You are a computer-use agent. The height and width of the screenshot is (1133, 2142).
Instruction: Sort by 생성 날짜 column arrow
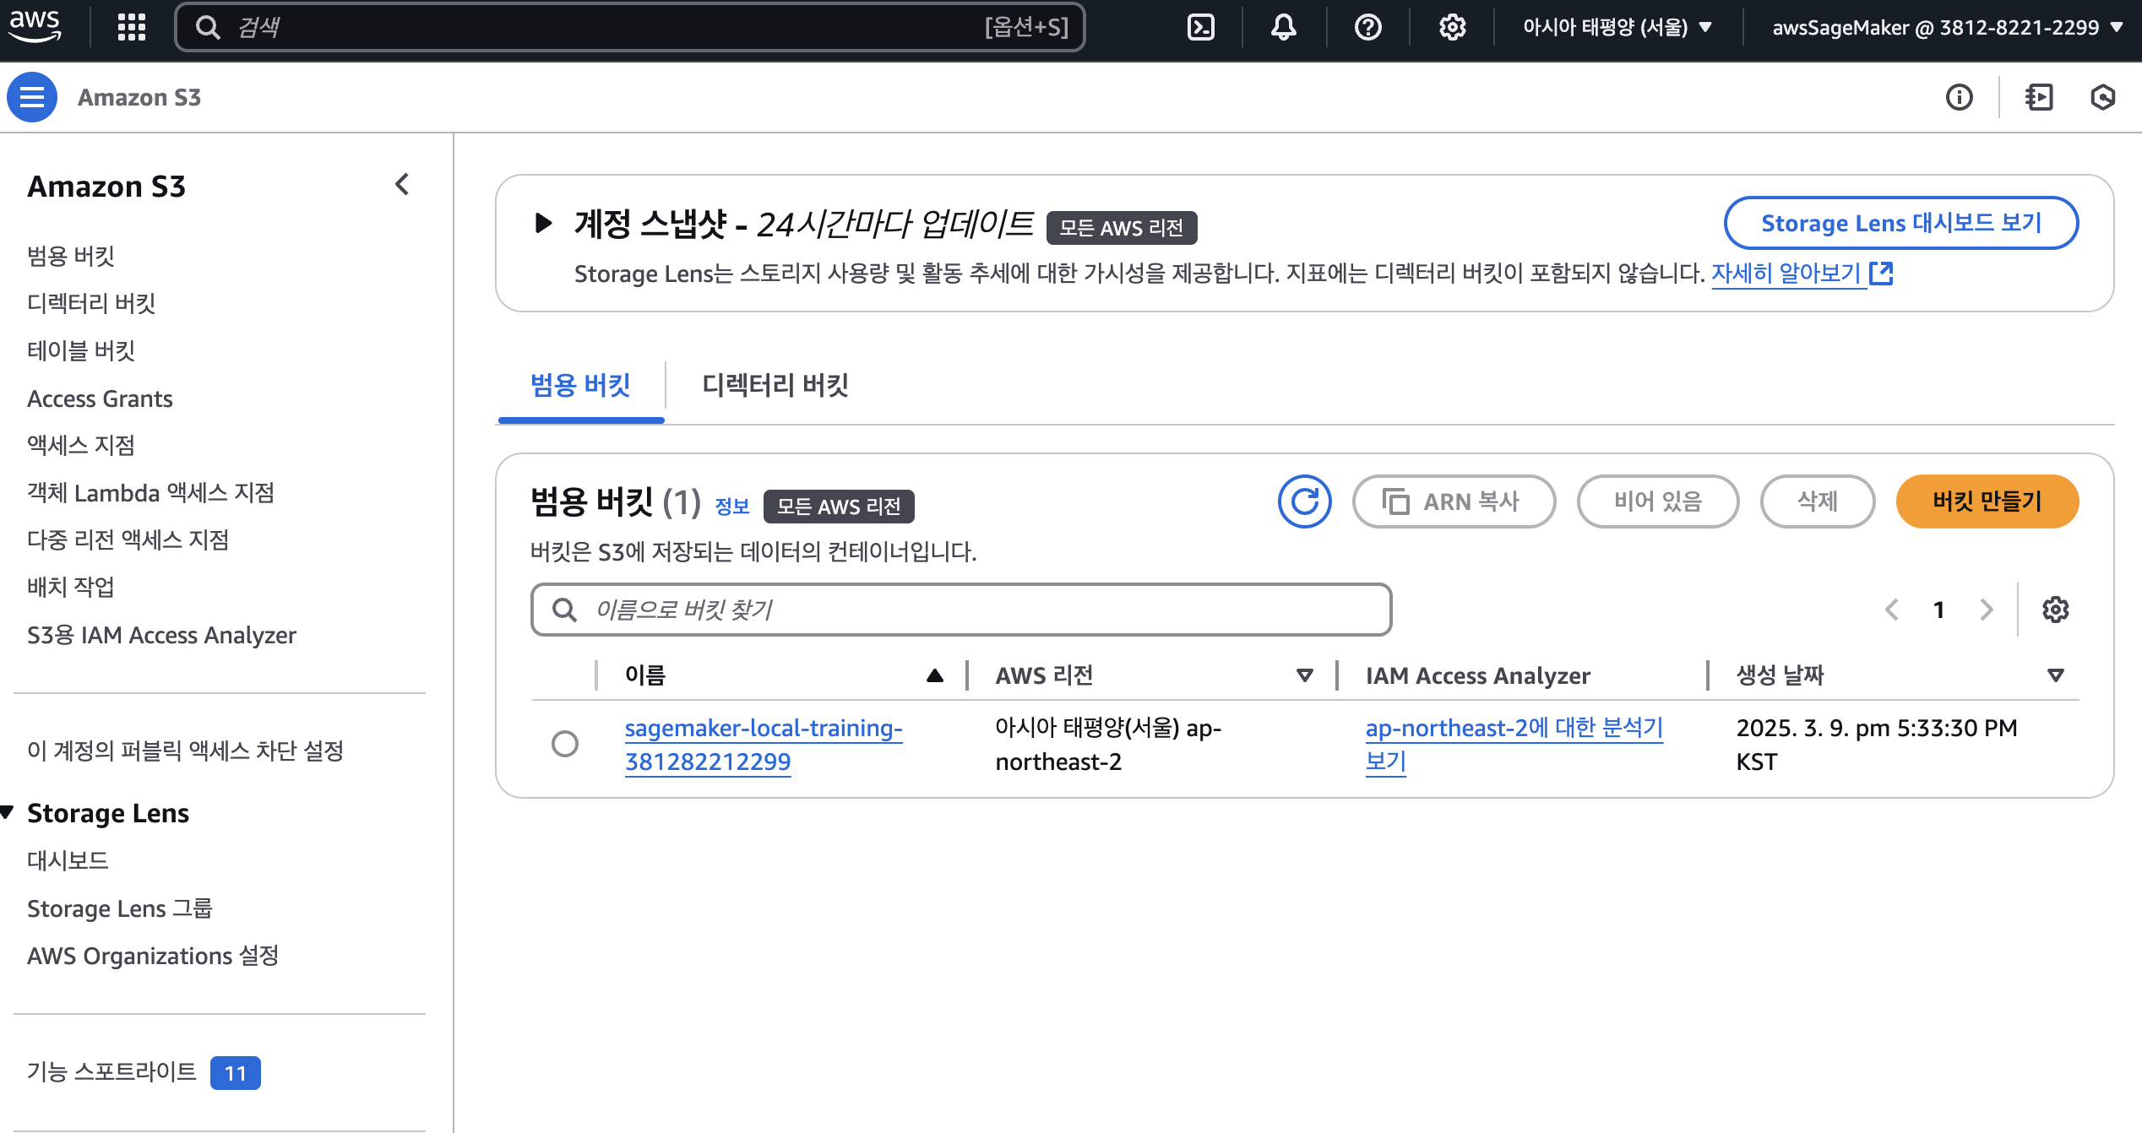pyautogui.click(x=2056, y=675)
